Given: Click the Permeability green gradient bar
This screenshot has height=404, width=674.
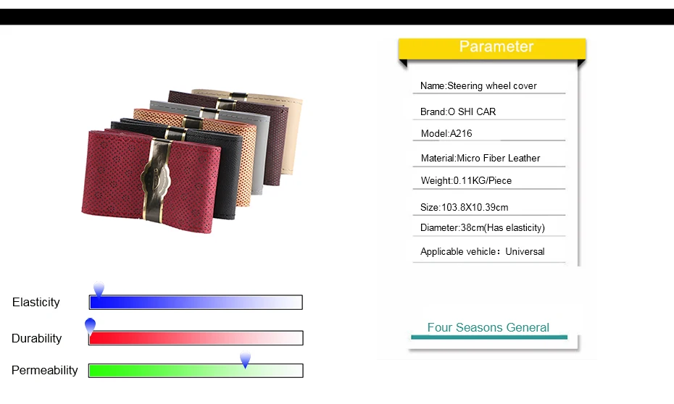Looking at the screenshot, I should click(x=196, y=371).
